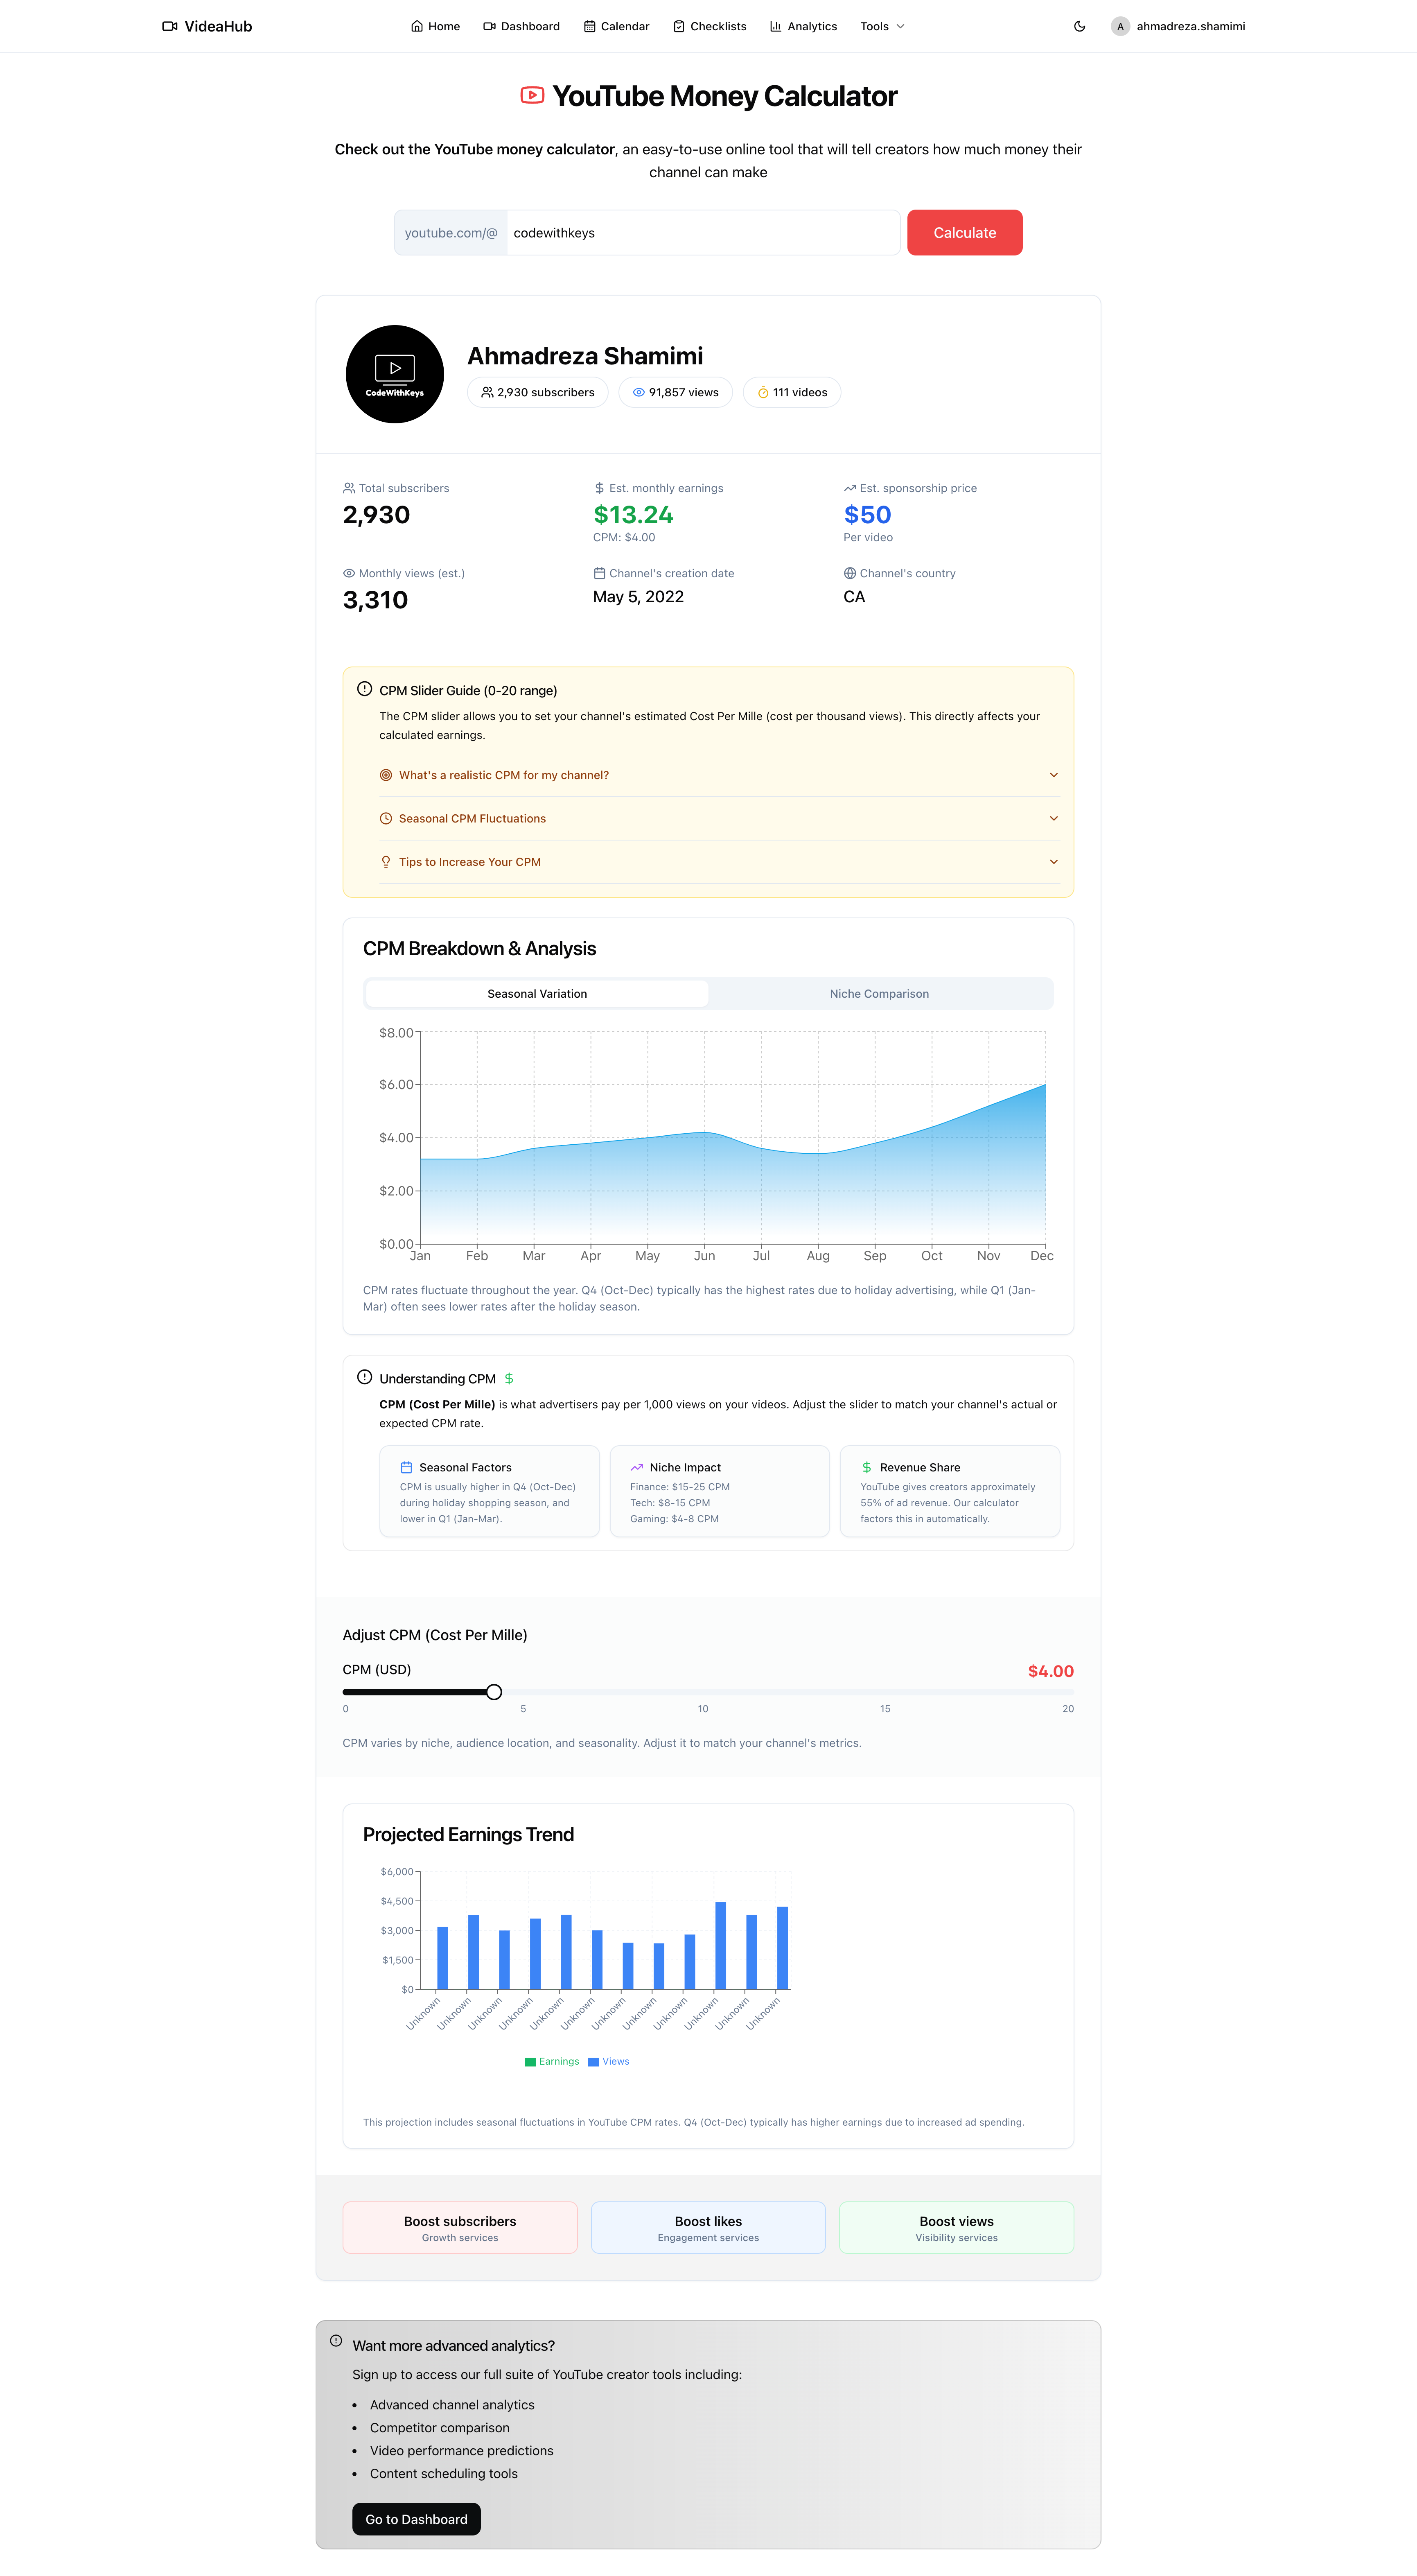This screenshot has height=2576, width=1417.
Task: Click the eye icon next to Monthly views (est.)
Action: click(349, 573)
